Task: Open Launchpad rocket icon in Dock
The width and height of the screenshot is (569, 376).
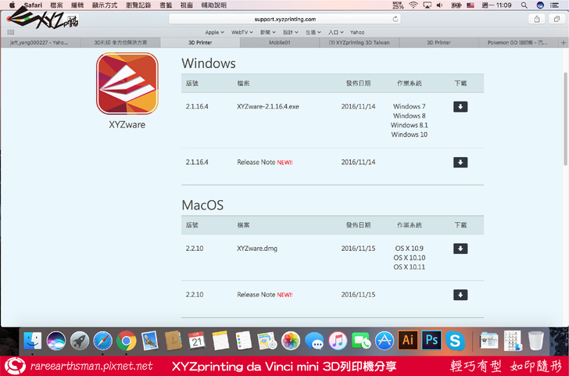Action: [80, 341]
